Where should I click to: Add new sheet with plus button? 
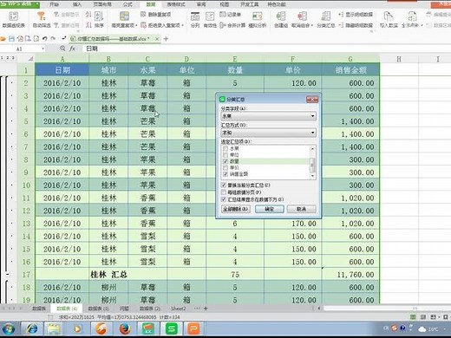coord(206,309)
